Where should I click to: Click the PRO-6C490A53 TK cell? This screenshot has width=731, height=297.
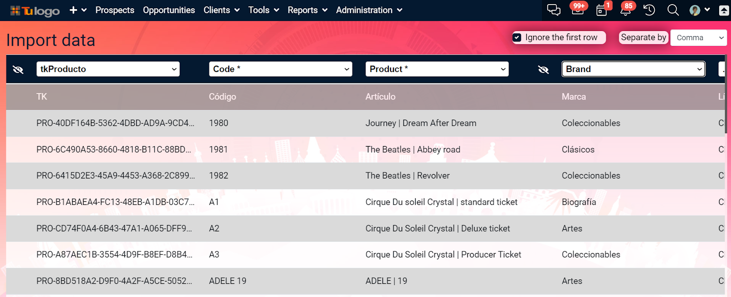point(114,150)
